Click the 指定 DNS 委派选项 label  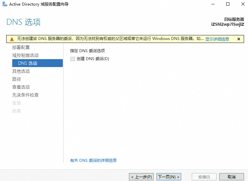[88, 51]
